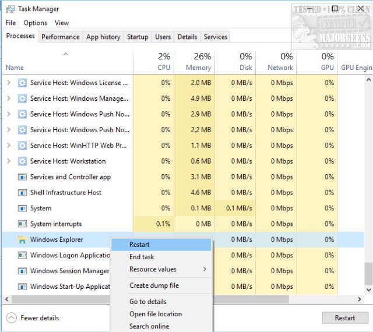Click the Services and Controller app icon
The image size is (373, 332).
tap(23, 177)
